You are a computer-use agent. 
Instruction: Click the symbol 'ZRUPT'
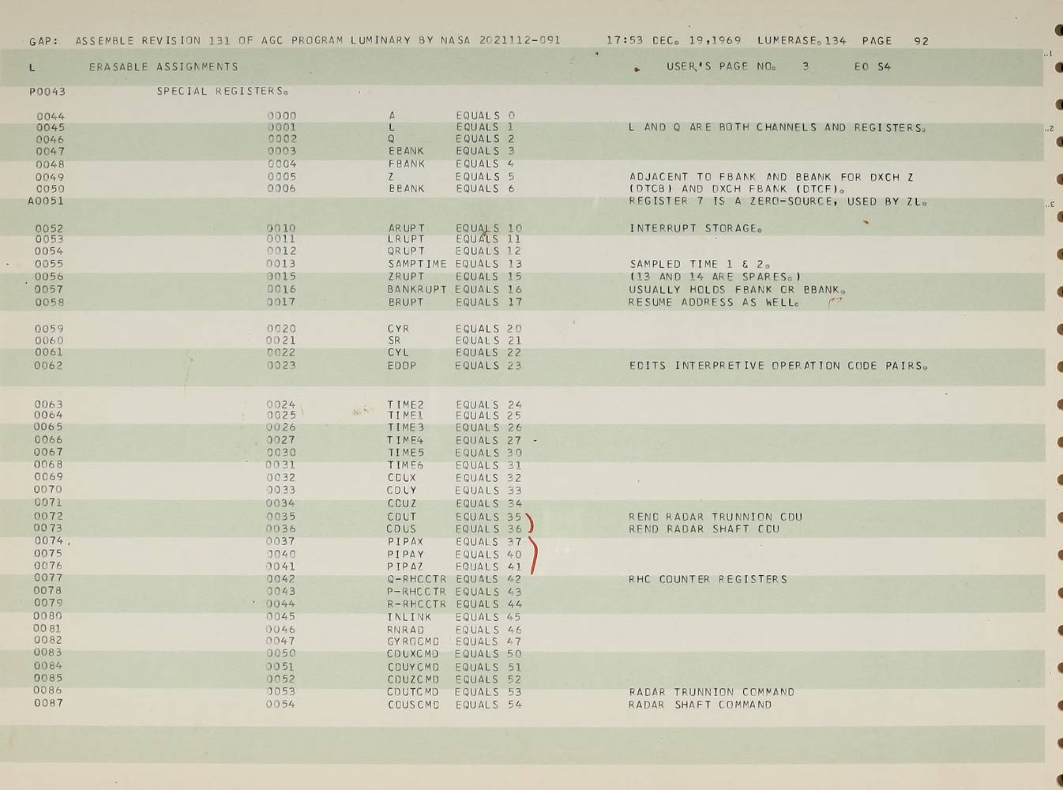point(406,276)
